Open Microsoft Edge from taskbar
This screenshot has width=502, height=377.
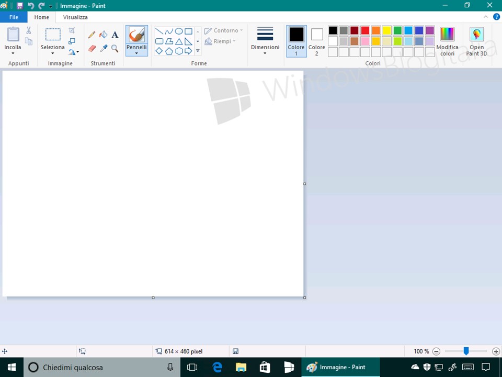[218, 368]
